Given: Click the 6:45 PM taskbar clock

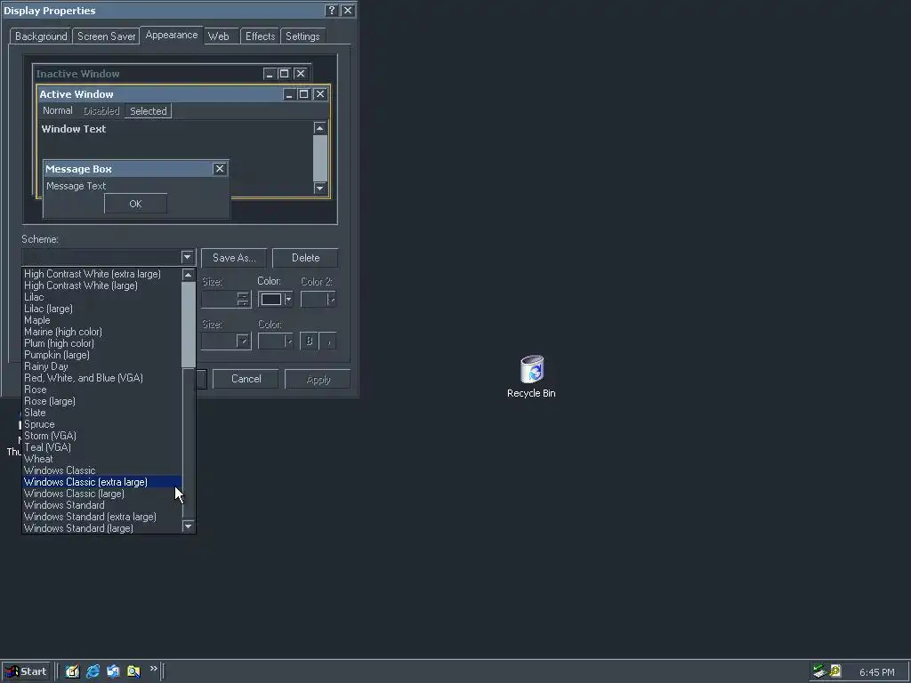Looking at the screenshot, I should click(876, 672).
